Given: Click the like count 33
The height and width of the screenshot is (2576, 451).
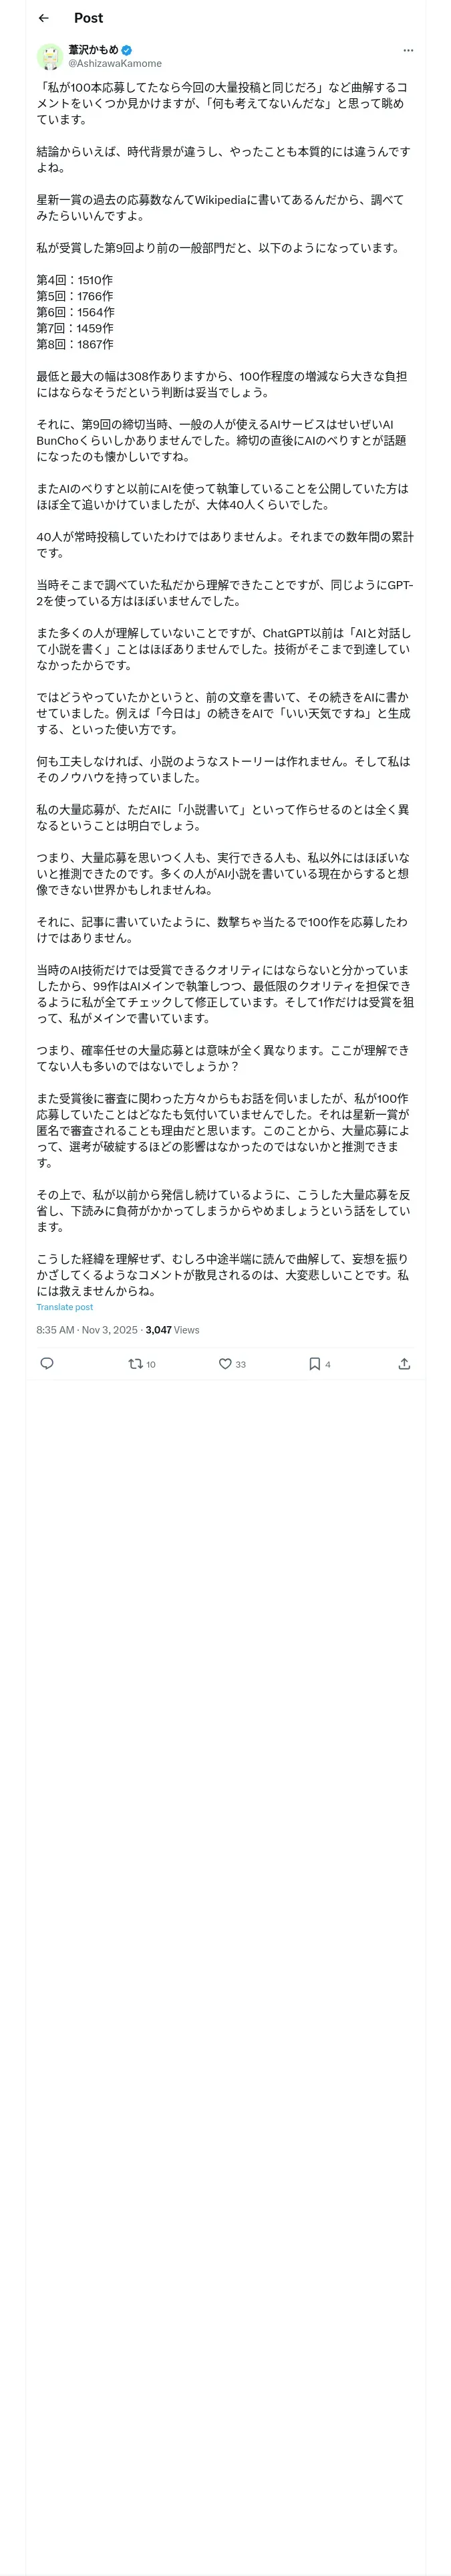Looking at the screenshot, I should (x=240, y=1364).
